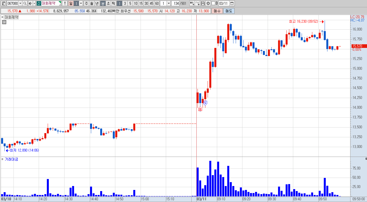This screenshot has width=367, height=202.
Task: Click the 매도 sell button
Action: [229, 11]
